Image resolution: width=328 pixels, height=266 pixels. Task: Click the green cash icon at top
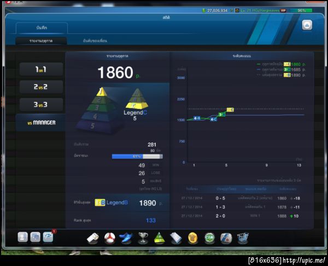(204, 10)
